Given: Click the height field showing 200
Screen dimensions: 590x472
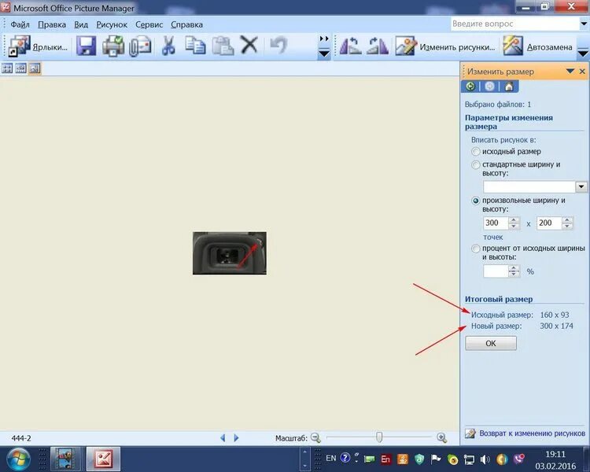Looking at the screenshot, I should (549, 223).
